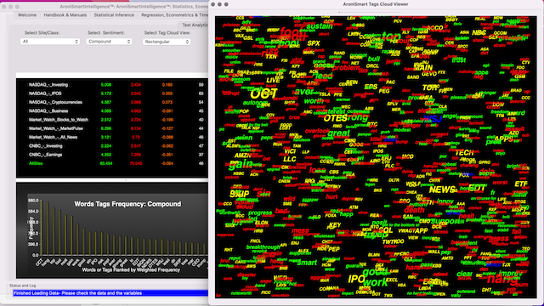Click the green sustain tag

[320, 26]
